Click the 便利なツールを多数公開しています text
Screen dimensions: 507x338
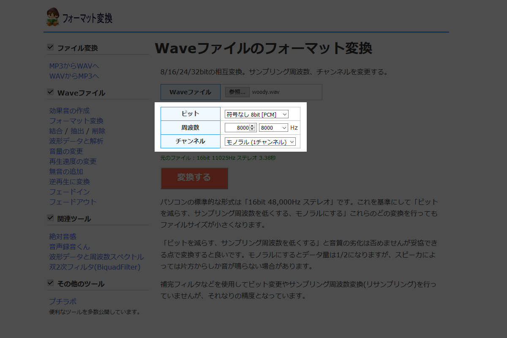pyautogui.click(x=95, y=312)
